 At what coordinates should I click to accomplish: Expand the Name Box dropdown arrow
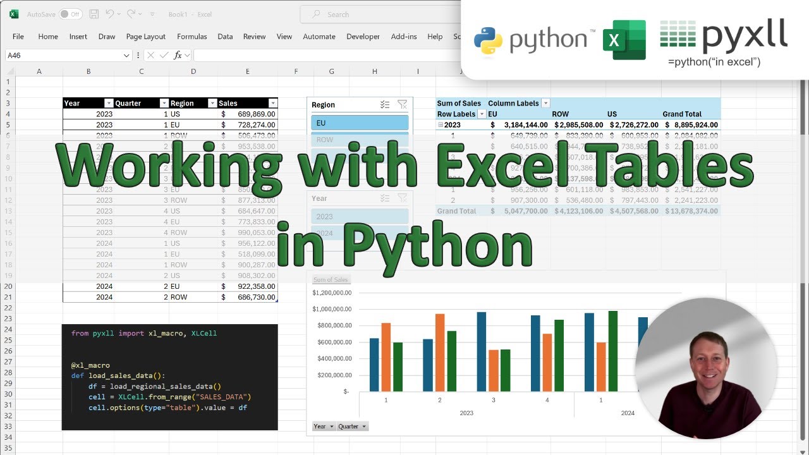(127, 55)
